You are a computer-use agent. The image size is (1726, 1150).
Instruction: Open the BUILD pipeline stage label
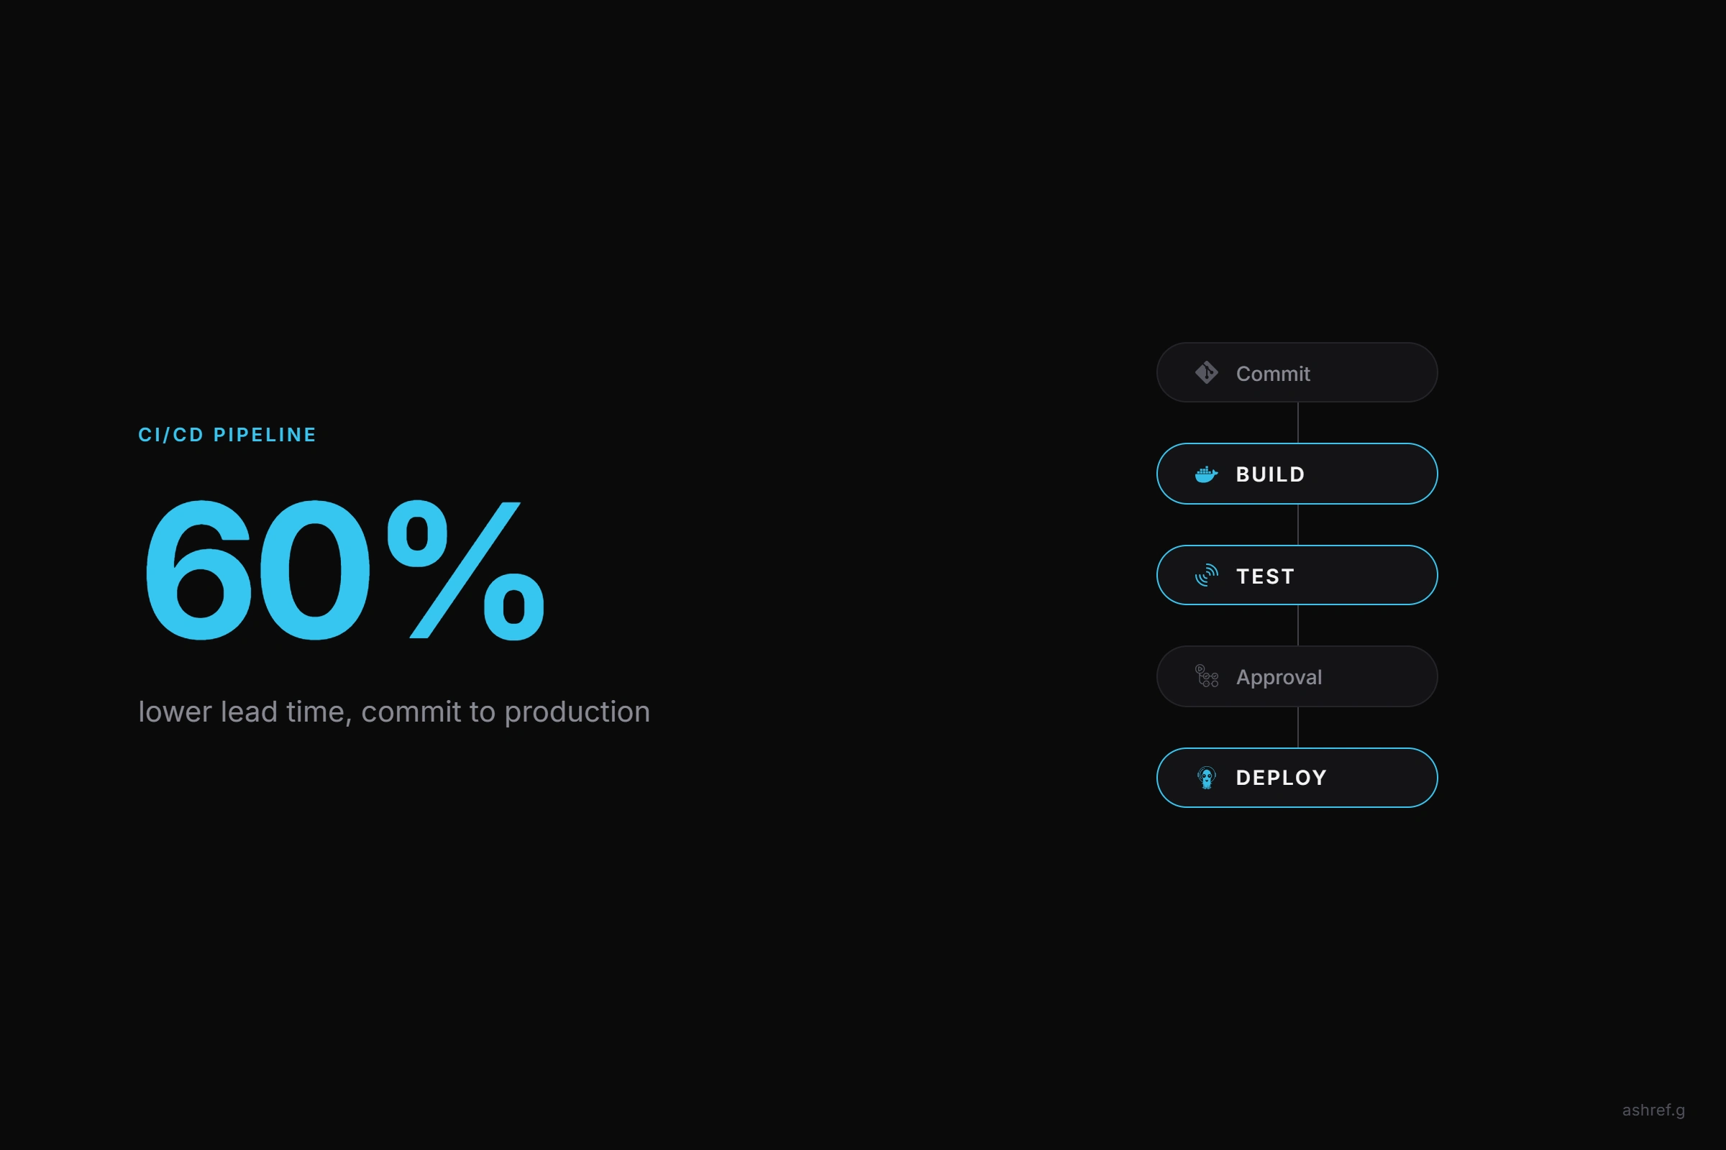click(1270, 474)
